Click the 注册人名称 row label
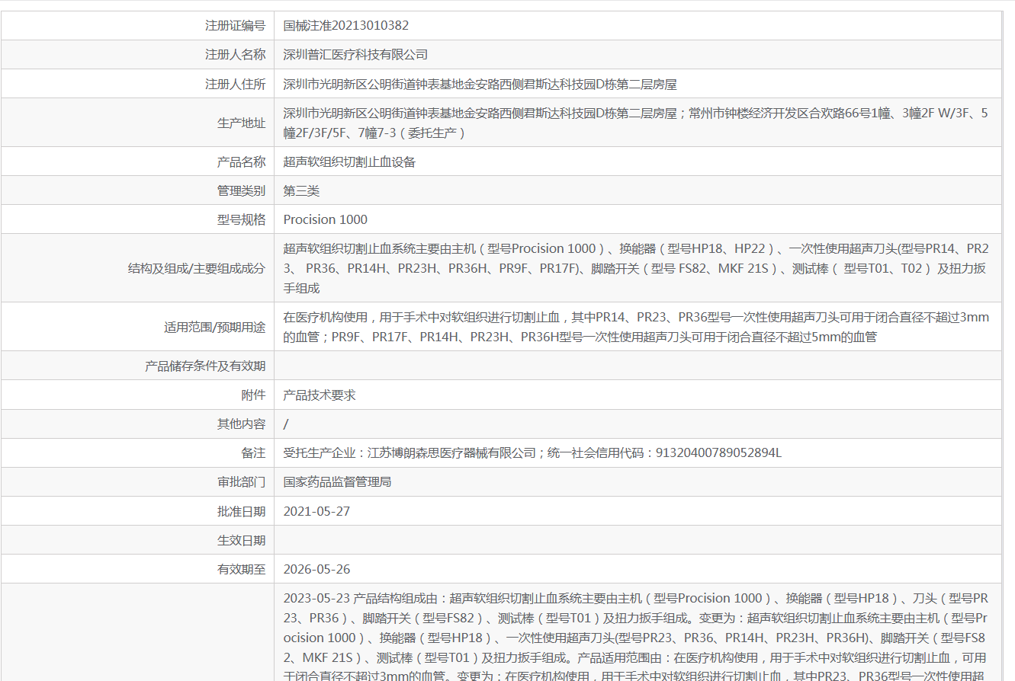Screen dimensions: 1015x681 (x=235, y=54)
